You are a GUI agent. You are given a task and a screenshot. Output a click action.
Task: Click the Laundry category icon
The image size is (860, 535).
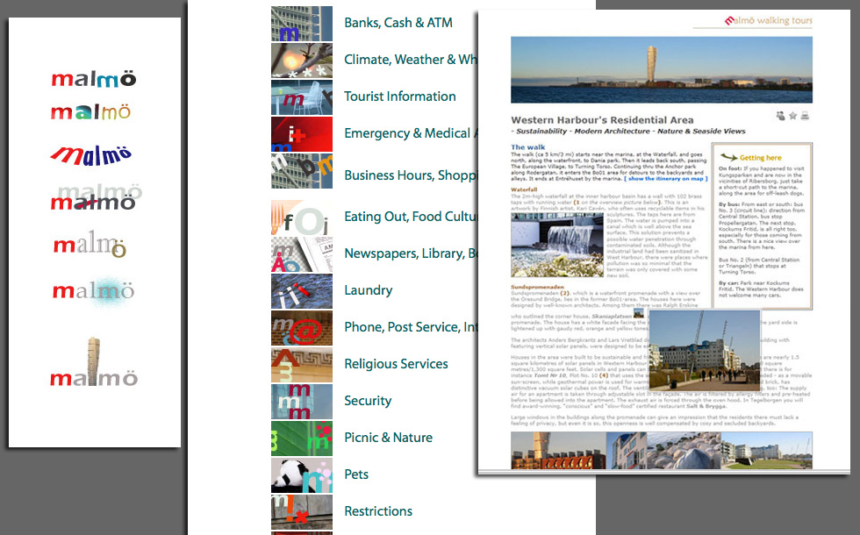[302, 291]
